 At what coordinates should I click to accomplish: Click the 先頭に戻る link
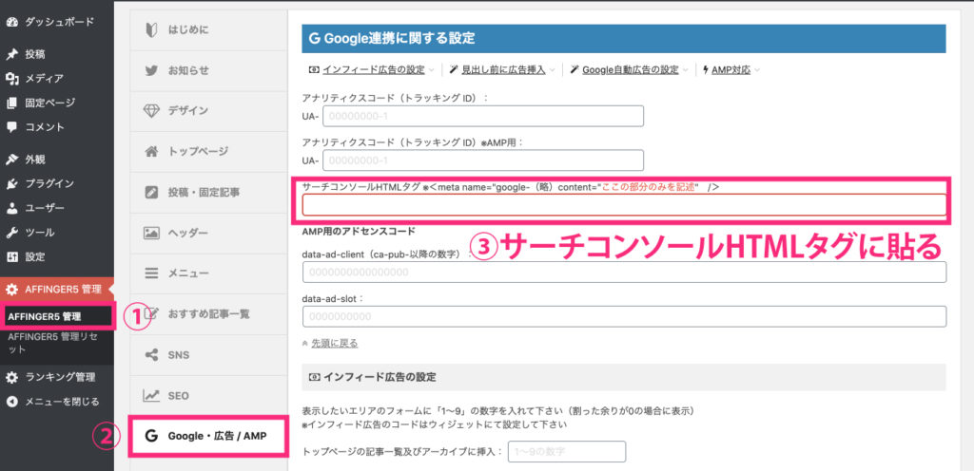tap(334, 343)
